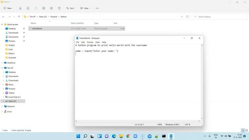Open Desktop under Quick access
The width and height of the screenshot is (249, 140).
[12, 28]
